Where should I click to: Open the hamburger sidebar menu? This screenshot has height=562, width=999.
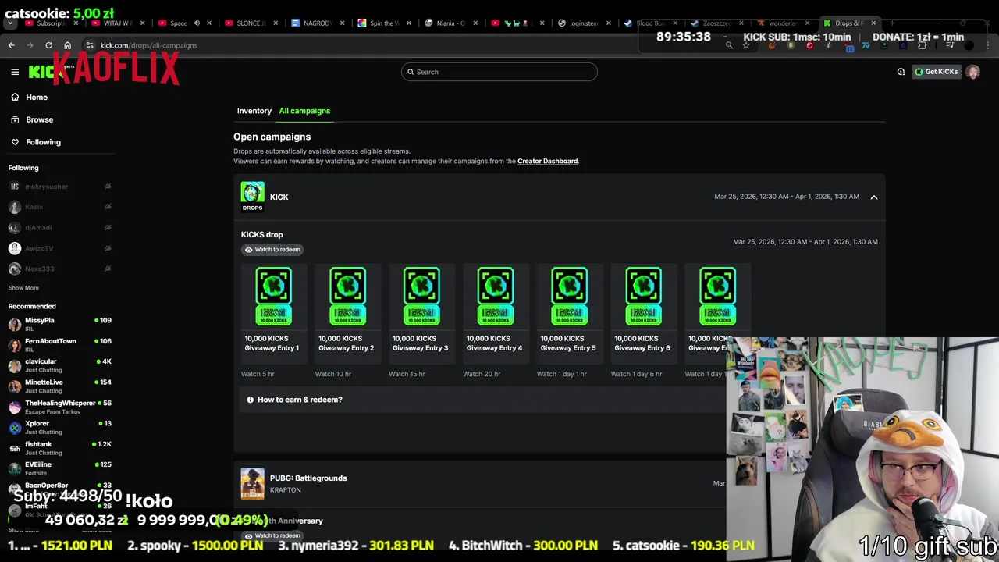[15, 72]
